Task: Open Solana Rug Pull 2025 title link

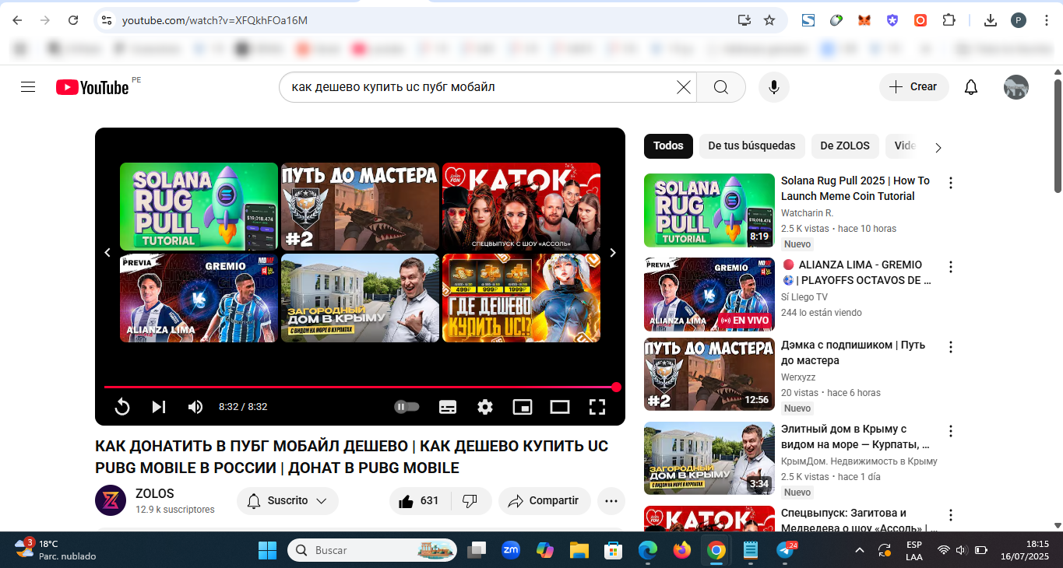Action: [855, 188]
